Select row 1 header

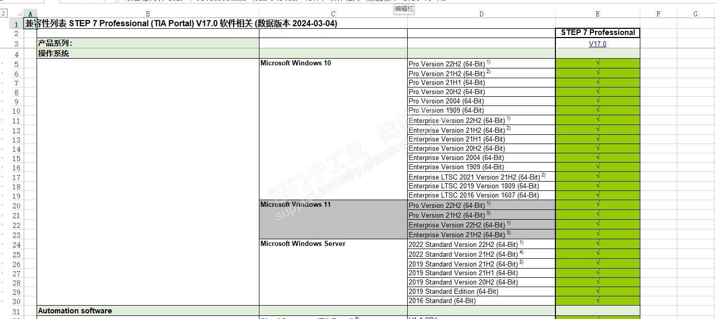coord(16,24)
